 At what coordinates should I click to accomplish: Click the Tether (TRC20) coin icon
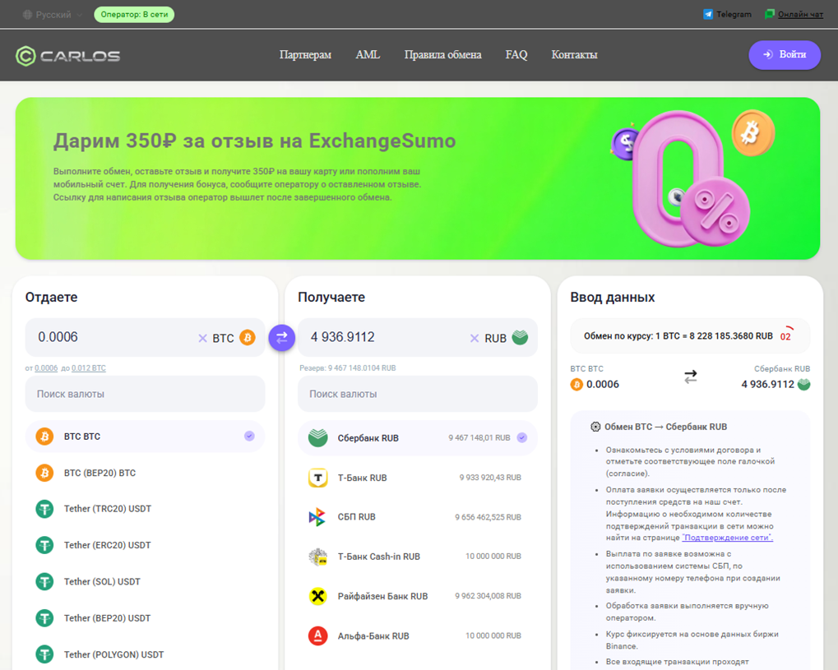click(x=44, y=509)
